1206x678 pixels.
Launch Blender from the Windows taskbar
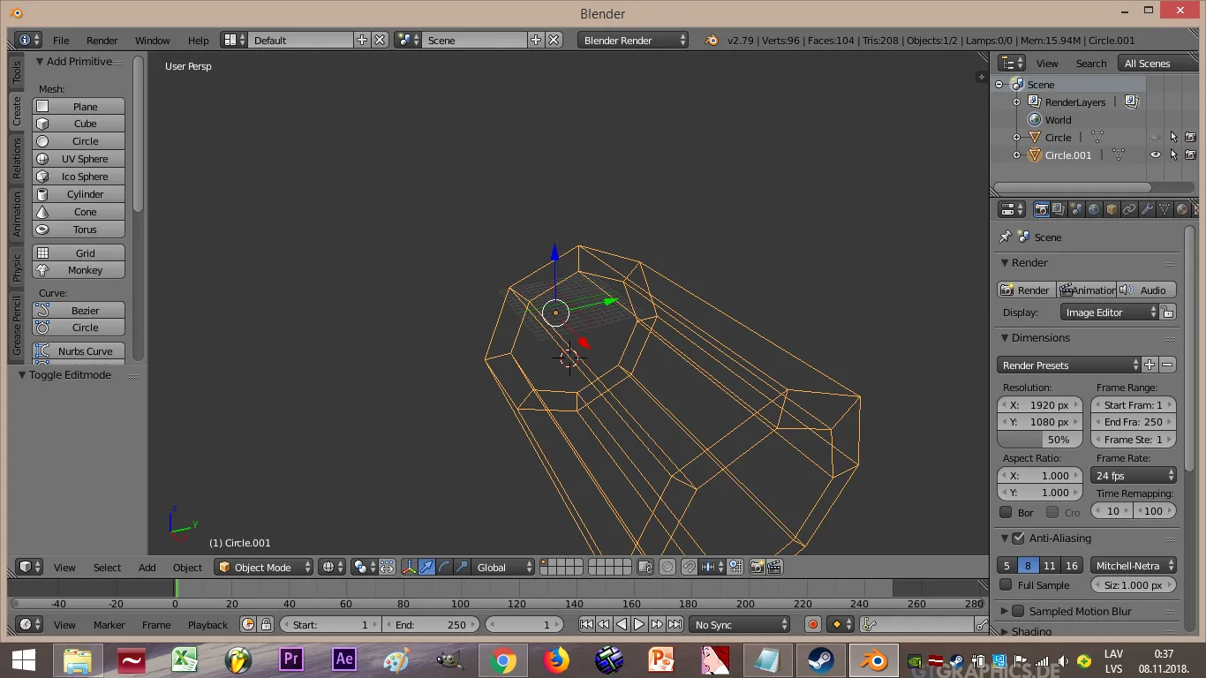[875, 660]
